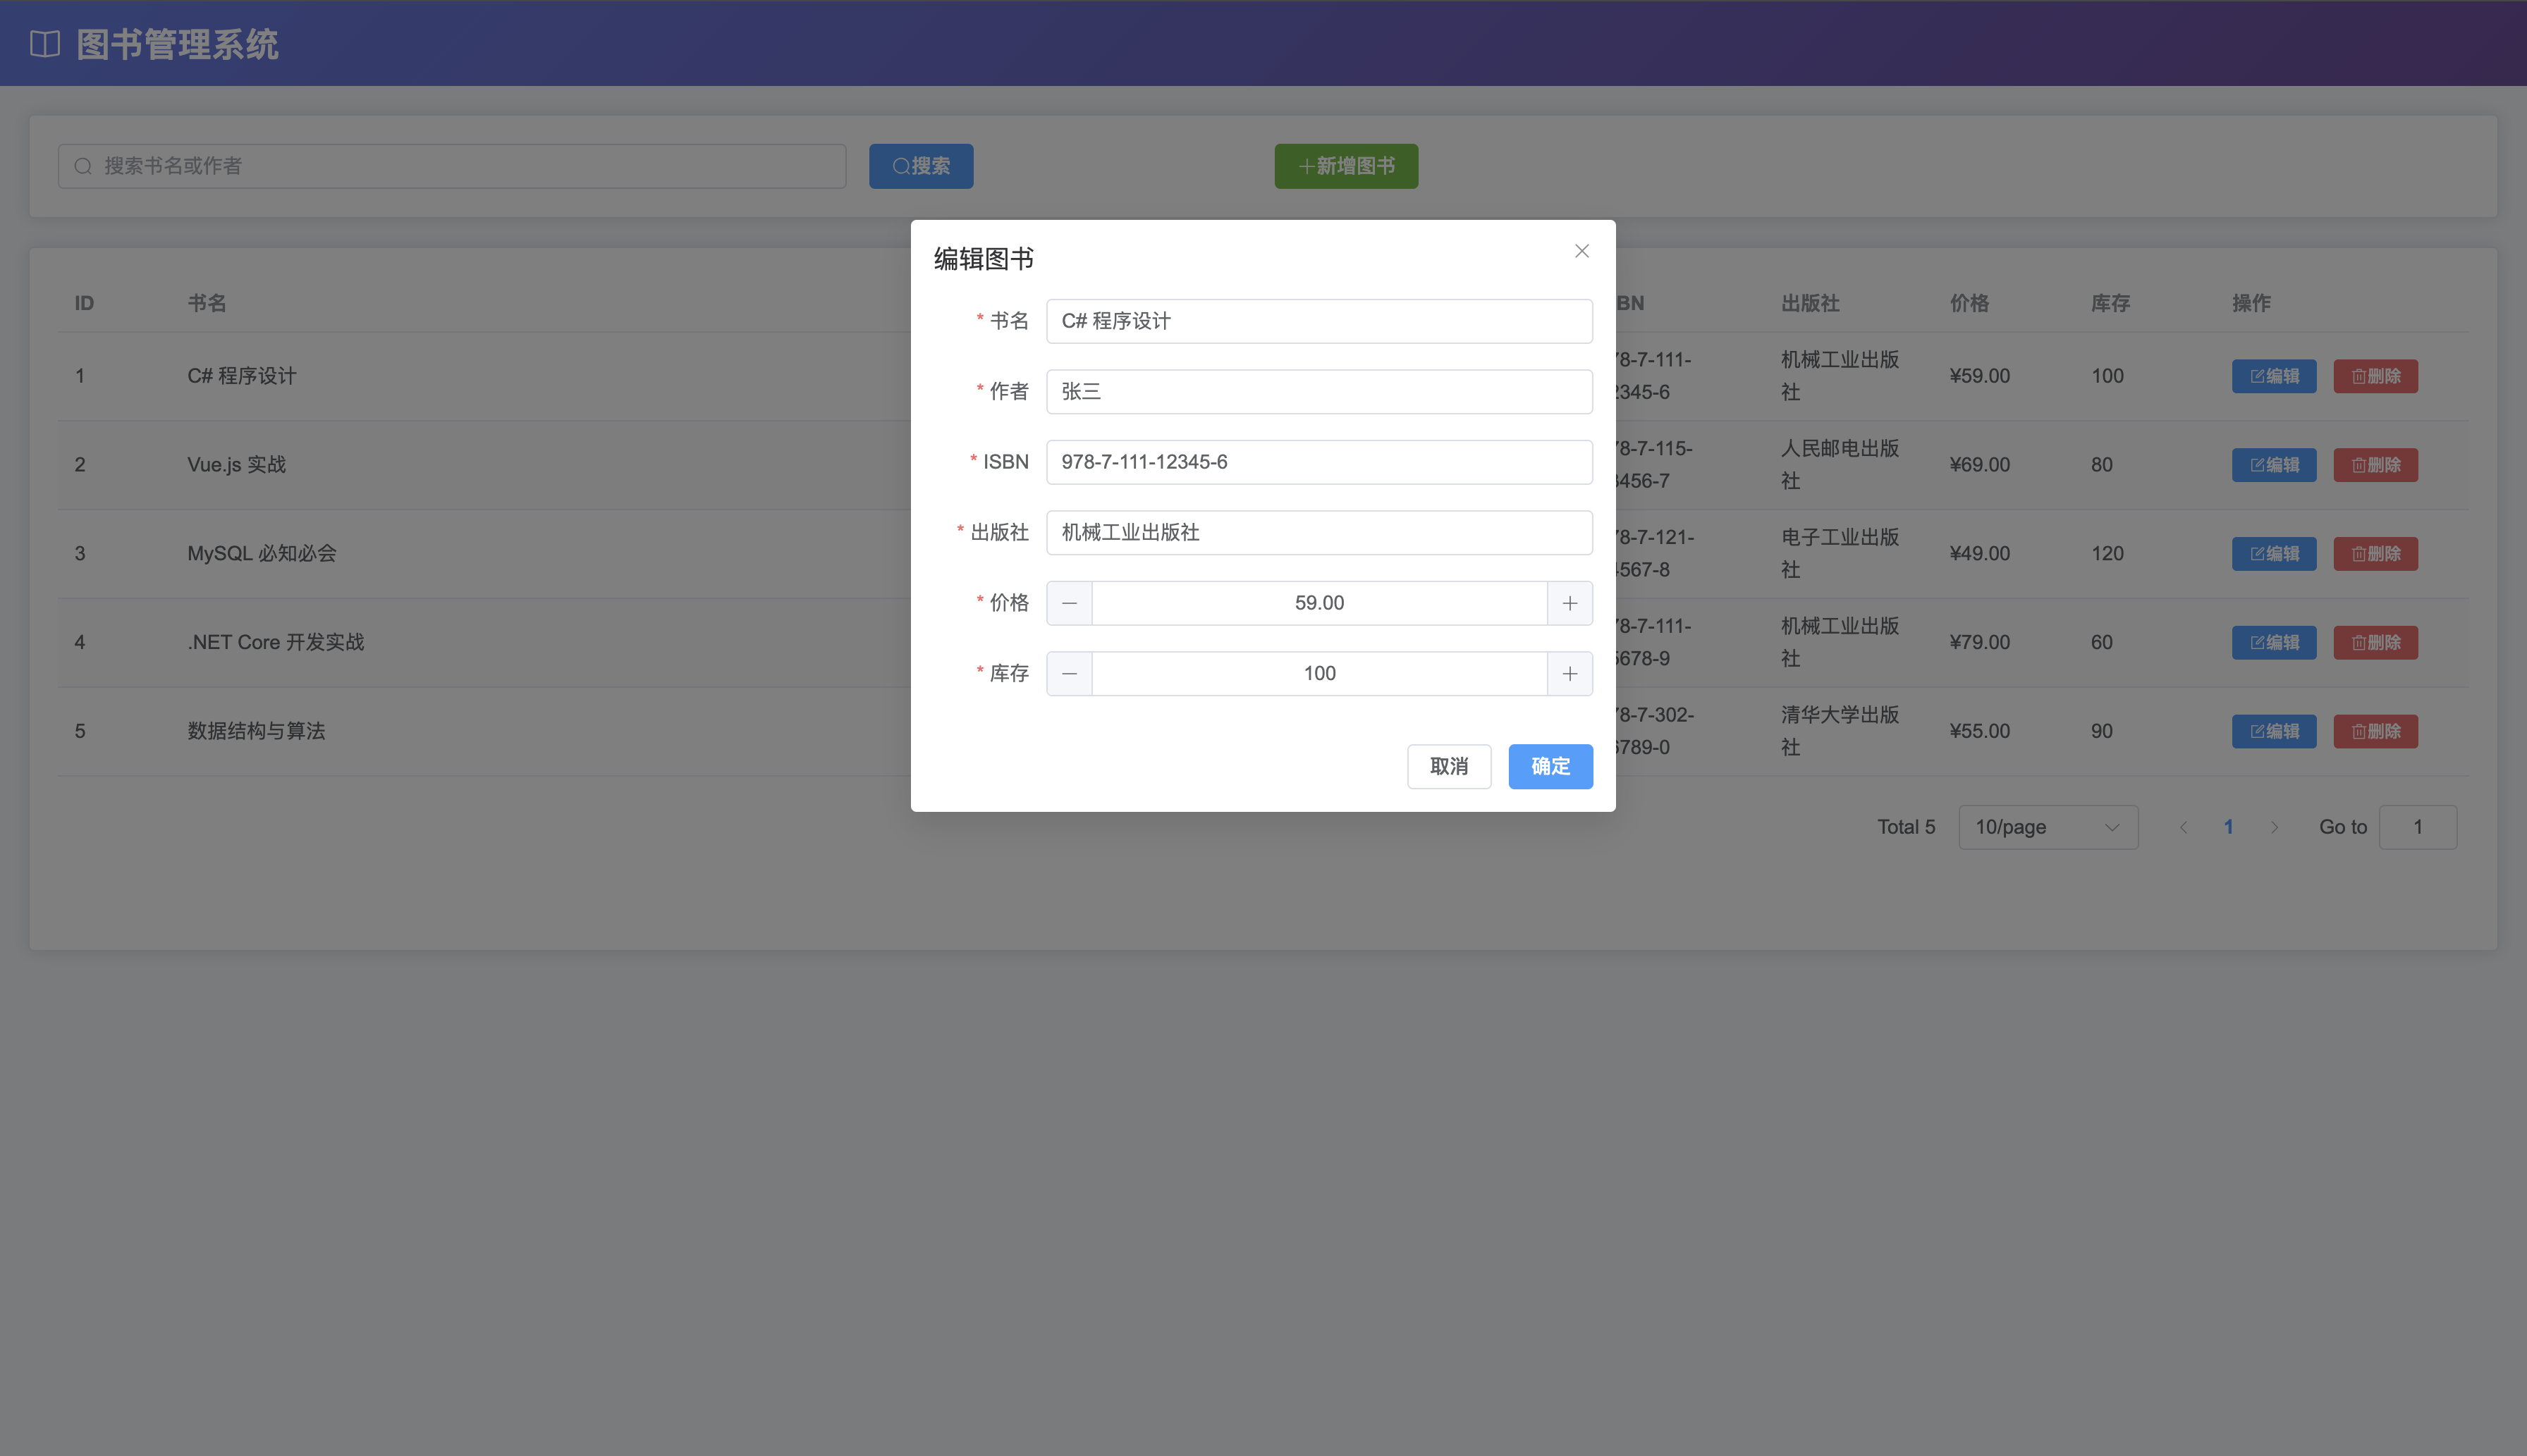Click cell MySQL 必知必会

(261, 554)
